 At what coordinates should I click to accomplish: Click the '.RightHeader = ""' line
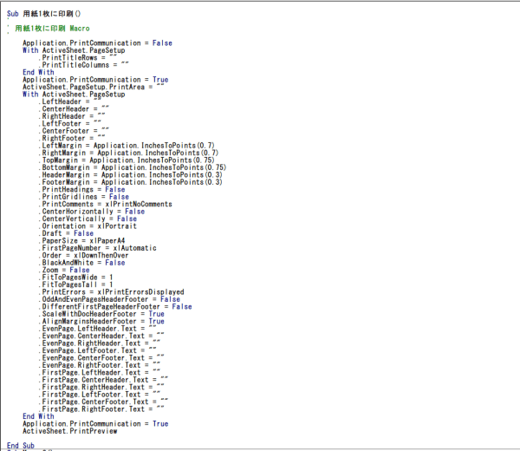click(72, 116)
